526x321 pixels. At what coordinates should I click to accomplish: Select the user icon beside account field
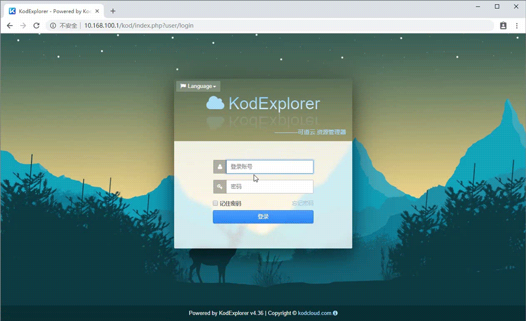tap(220, 167)
